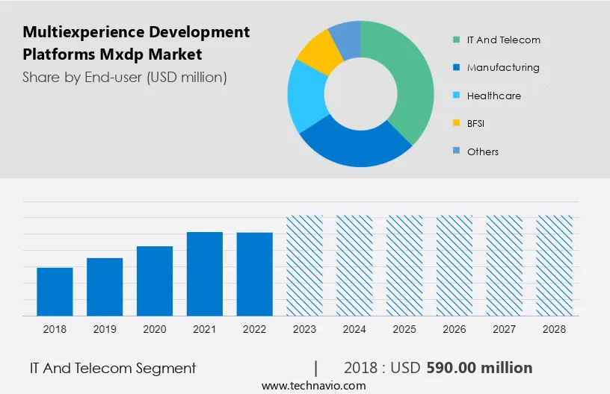Select the hatched 2025 forecast bar
This screenshot has width=610, height=394.
pos(404,265)
